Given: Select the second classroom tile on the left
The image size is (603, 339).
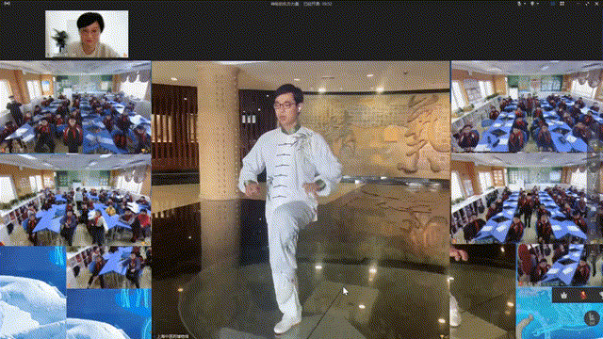Looking at the screenshot, I should [x=75, y=200].
